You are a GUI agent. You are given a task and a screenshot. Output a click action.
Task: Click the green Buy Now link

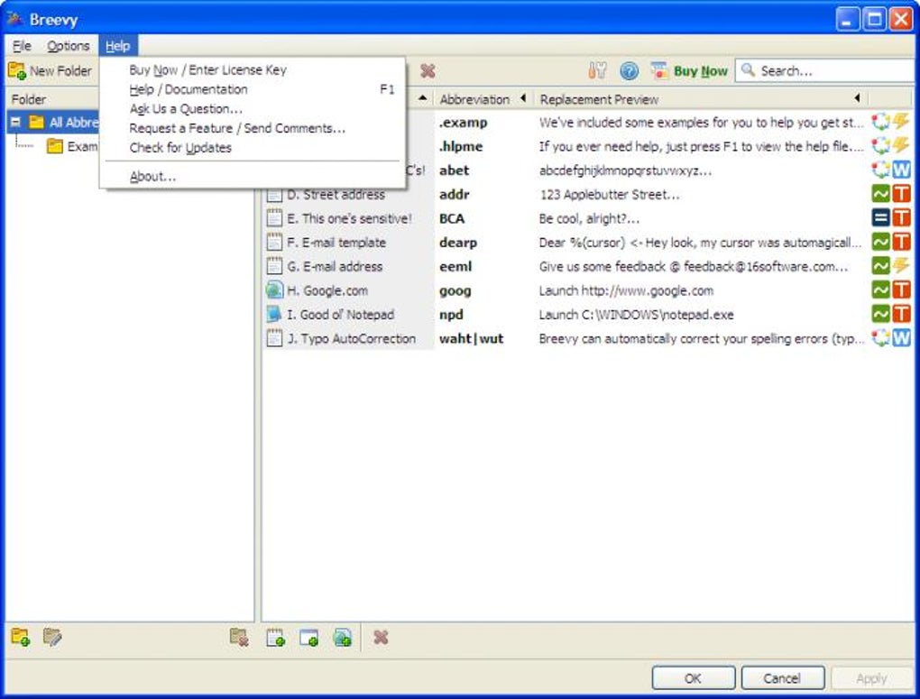(x=701, y=71)
